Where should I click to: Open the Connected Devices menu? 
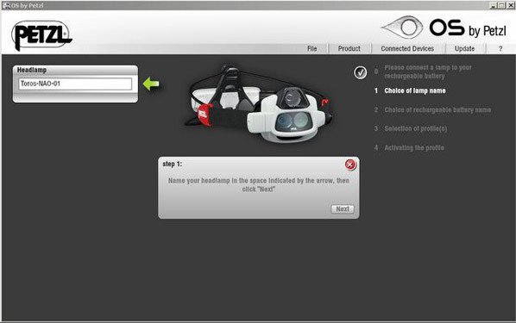coord(407,48)
